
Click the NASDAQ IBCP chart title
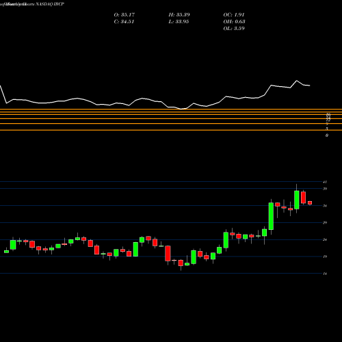tap(32, 4)
